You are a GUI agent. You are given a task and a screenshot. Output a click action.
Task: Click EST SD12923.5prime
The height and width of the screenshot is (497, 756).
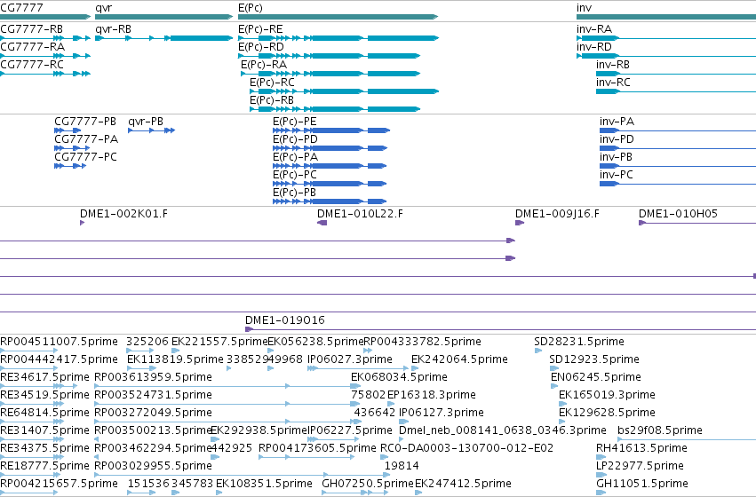point(594,359)
